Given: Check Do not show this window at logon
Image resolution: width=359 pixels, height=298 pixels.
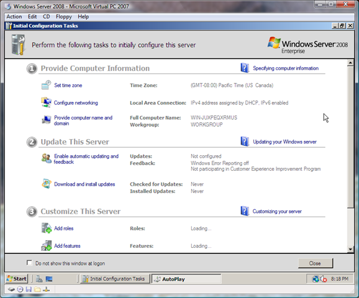Looking at the screenshot, I should click(29, 263).
